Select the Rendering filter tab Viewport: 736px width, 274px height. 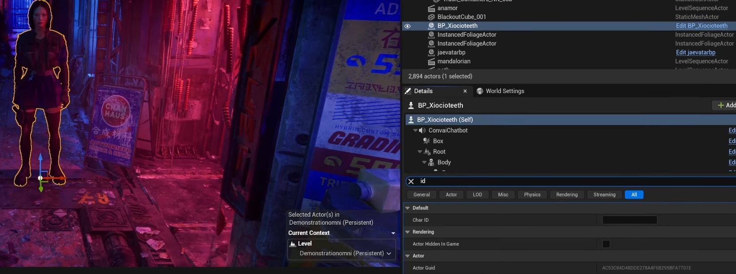pos(567,195)
